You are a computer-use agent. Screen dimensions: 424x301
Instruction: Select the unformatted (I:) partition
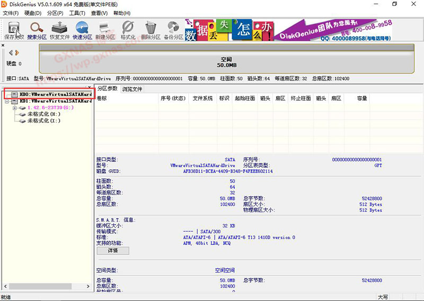(x=43, y=121)
